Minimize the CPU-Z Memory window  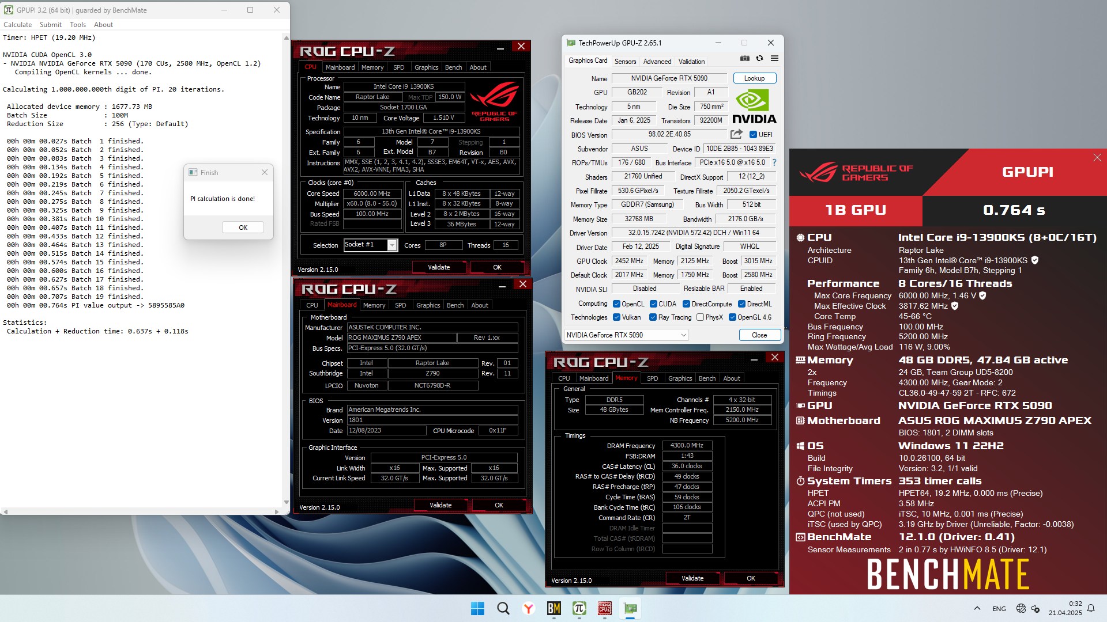click(754, 359)
